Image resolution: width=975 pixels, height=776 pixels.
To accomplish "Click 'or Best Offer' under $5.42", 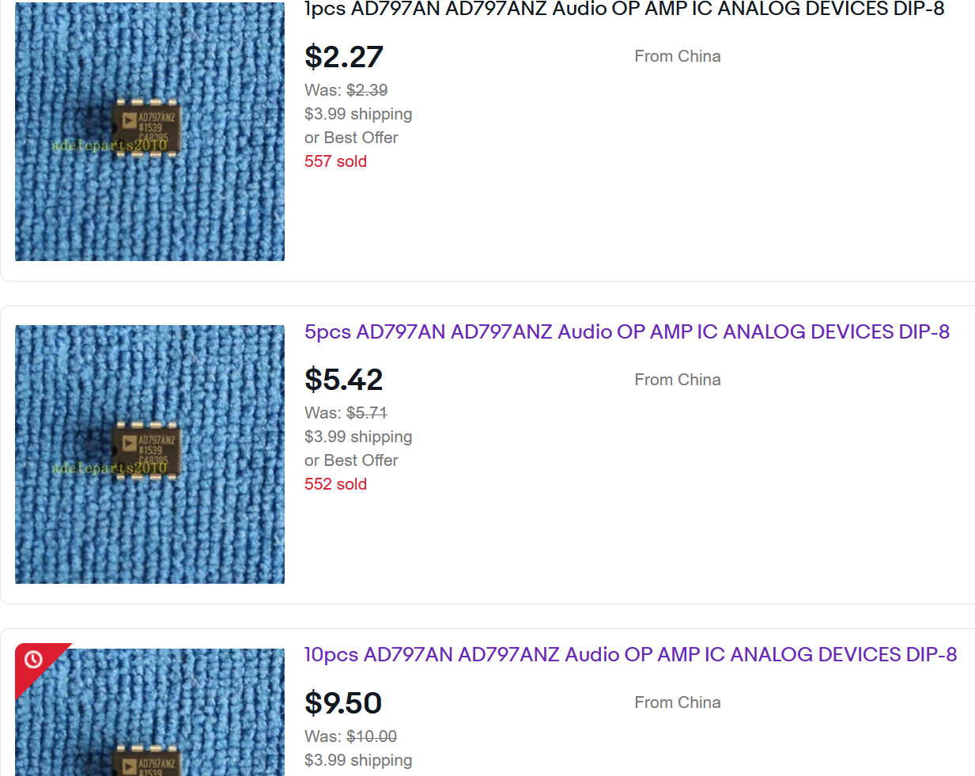I will pyautogui.click(x=351, y=460).
